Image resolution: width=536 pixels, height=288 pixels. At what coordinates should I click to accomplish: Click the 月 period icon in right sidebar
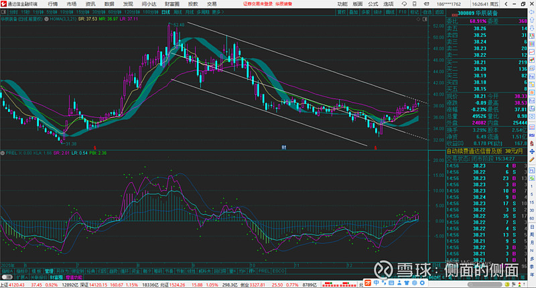click(x=532, y=242)
